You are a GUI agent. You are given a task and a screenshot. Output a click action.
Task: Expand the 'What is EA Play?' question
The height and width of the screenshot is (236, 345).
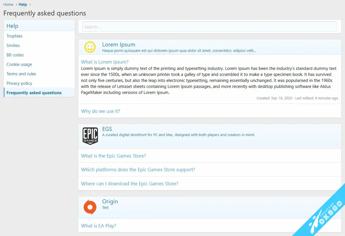coord(99,226)
